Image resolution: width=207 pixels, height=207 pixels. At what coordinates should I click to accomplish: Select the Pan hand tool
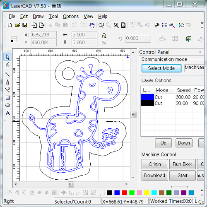92,25
